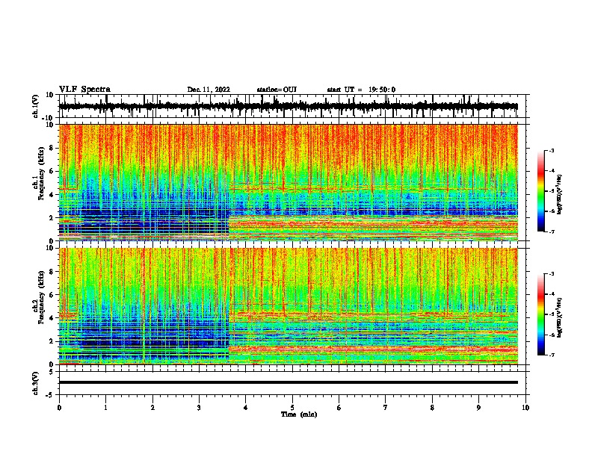Click the "-7" value on ch.2 colorbar
This screenshot has height=457, width=592.
pyautogui.click(x=552, y=355)
